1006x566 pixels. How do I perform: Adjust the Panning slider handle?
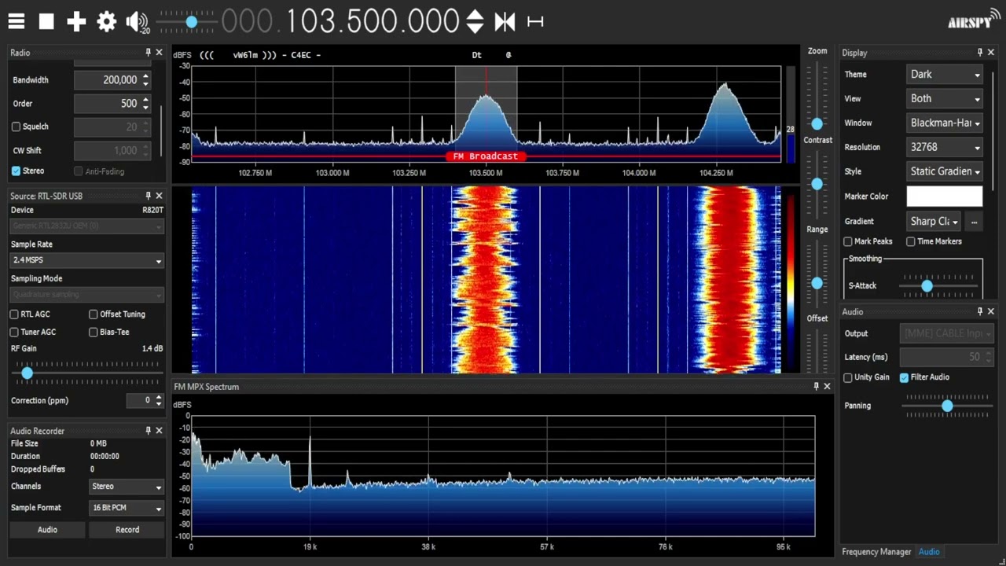pos(947,406)
